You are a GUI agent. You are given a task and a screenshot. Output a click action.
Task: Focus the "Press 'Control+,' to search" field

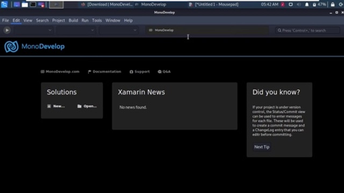click(x=308, y=30)
